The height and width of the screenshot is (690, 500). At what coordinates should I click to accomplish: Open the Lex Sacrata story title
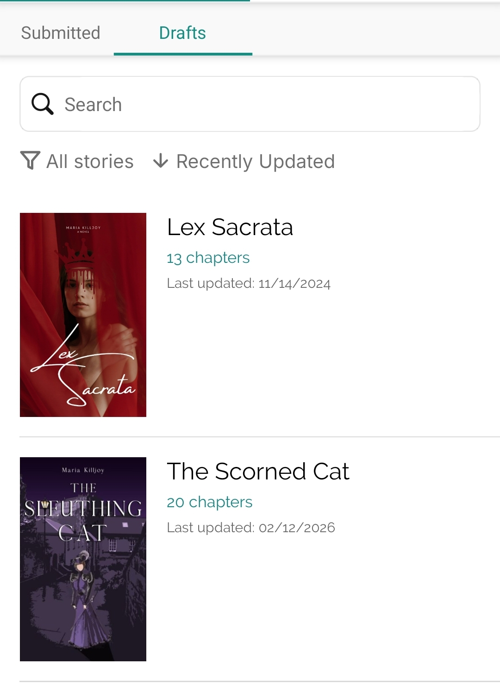click(x=230, y=227)
